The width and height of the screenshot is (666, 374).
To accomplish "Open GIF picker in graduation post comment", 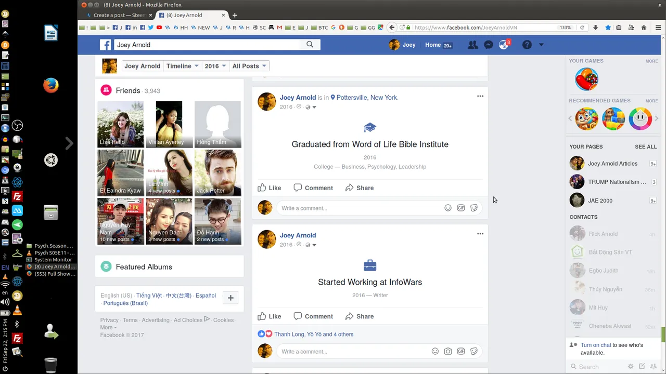I will [x=461, y=208].
